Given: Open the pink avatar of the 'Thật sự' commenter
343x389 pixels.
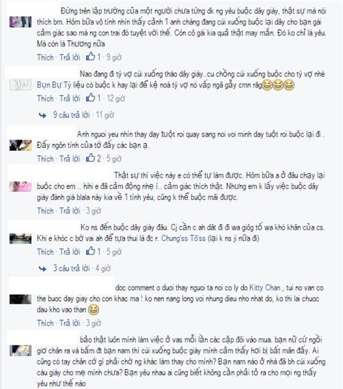Looking at the screenshot, I should pyautogui.click(x=20, y=186).
